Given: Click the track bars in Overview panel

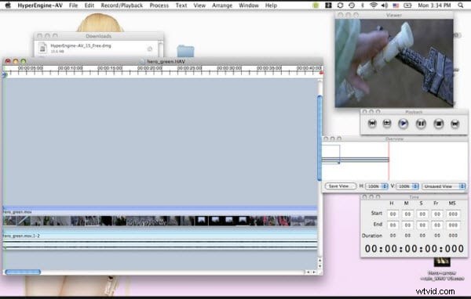Looking at the screenshot, I should pos(356,160).
